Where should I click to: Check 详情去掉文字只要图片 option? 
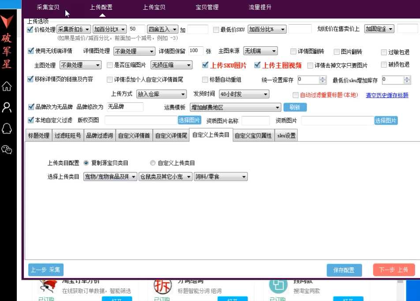[x=310, y=65]
